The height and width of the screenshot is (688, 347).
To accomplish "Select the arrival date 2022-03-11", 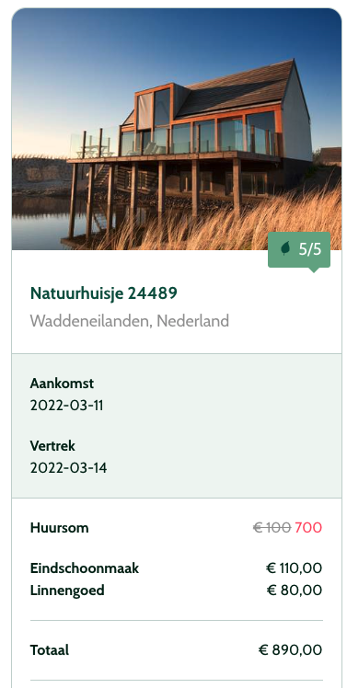I will [x=67, y=405].
